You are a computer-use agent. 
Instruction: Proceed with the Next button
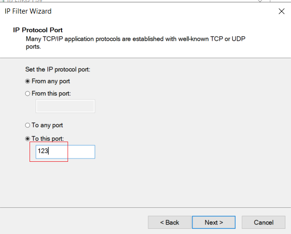[x=214, y=222]
